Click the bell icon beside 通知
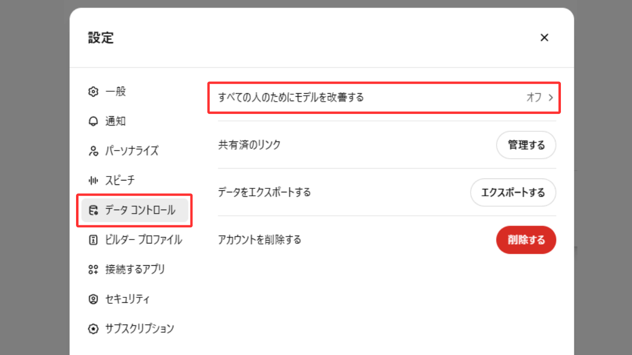This screenshot has width=632, height=355. pos(93,121)
